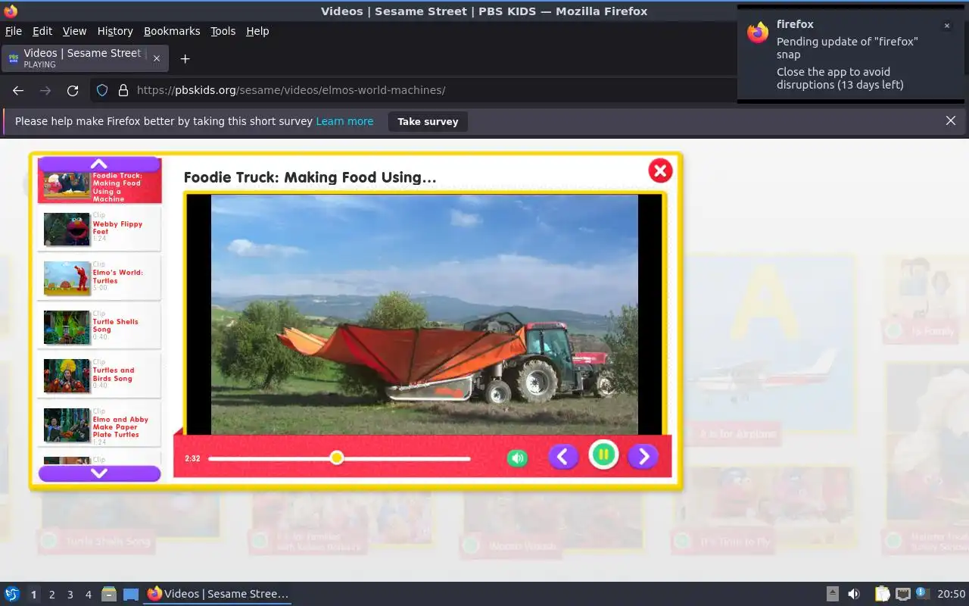Click inside the video playback area

(x=424, y=314)
